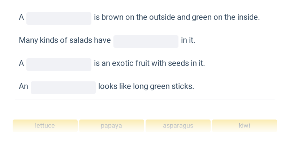Choose the asparagus word tile
The width and height of the screenshot is (289, 144).
pos(178,126)
